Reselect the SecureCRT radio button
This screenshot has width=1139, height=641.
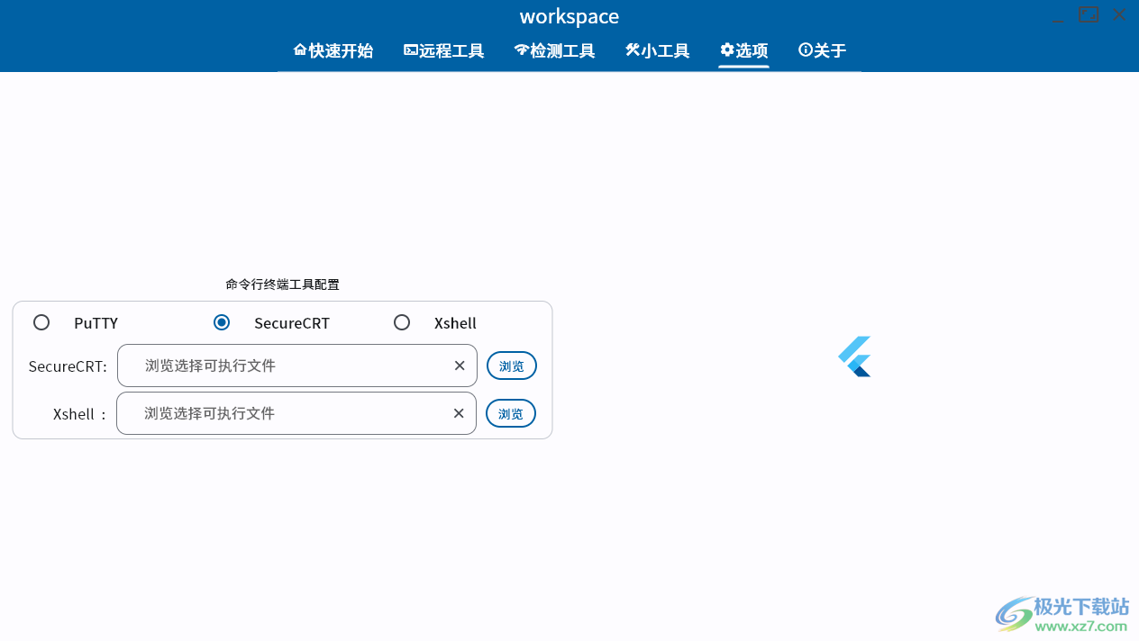point(222,321)
